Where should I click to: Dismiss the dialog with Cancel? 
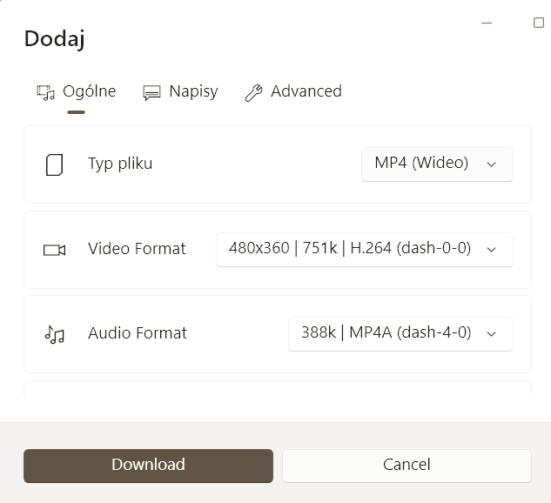[x=407, y=466]
